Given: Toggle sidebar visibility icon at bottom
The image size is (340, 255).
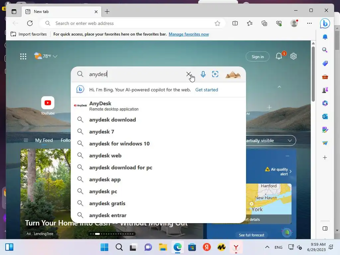Looking at the screenshot, I should click(x=325, y=228).
